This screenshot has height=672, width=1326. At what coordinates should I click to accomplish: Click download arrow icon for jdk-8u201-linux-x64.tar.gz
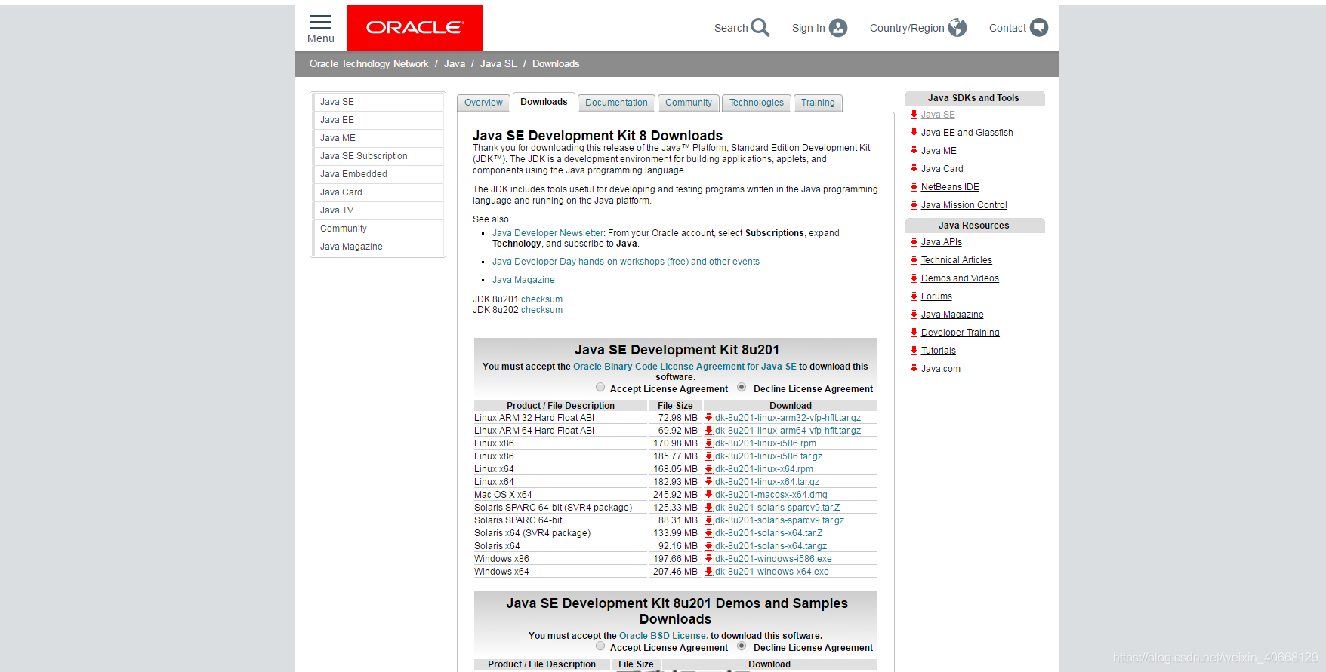pos(709,482)
